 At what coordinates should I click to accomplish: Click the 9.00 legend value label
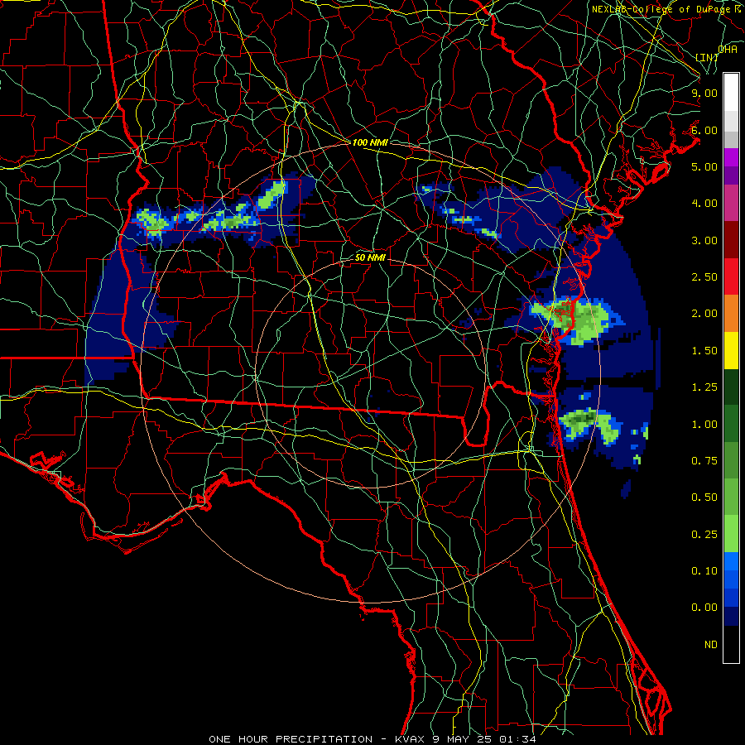704,93
